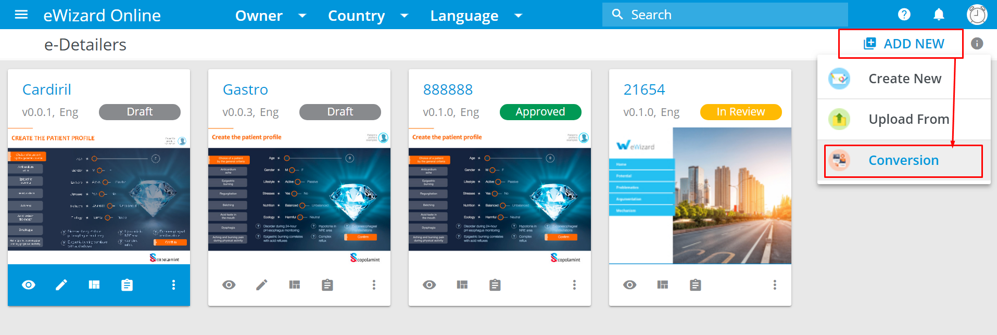The width and height of the screenshot is (997, 335).
Task: Choose Conversion from the Add New menu
Action: point(903,160)
